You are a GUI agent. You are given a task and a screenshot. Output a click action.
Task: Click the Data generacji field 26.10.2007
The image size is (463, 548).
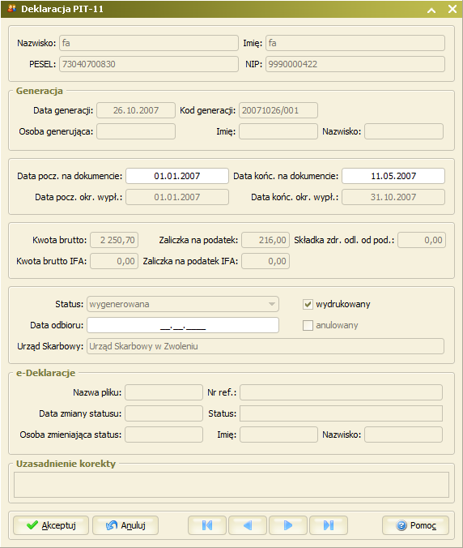coord(136,110)
